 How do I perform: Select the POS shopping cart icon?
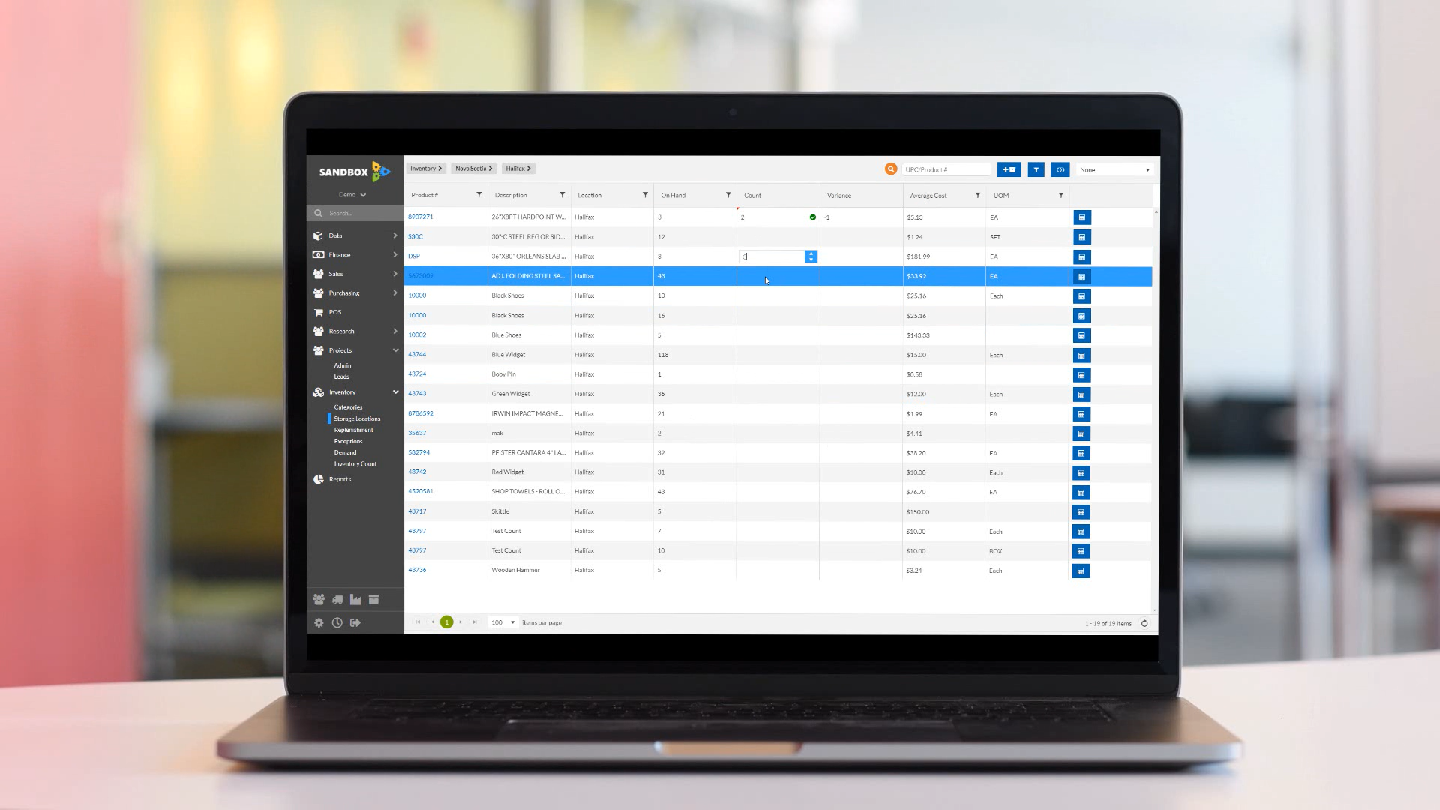[318, 312]
